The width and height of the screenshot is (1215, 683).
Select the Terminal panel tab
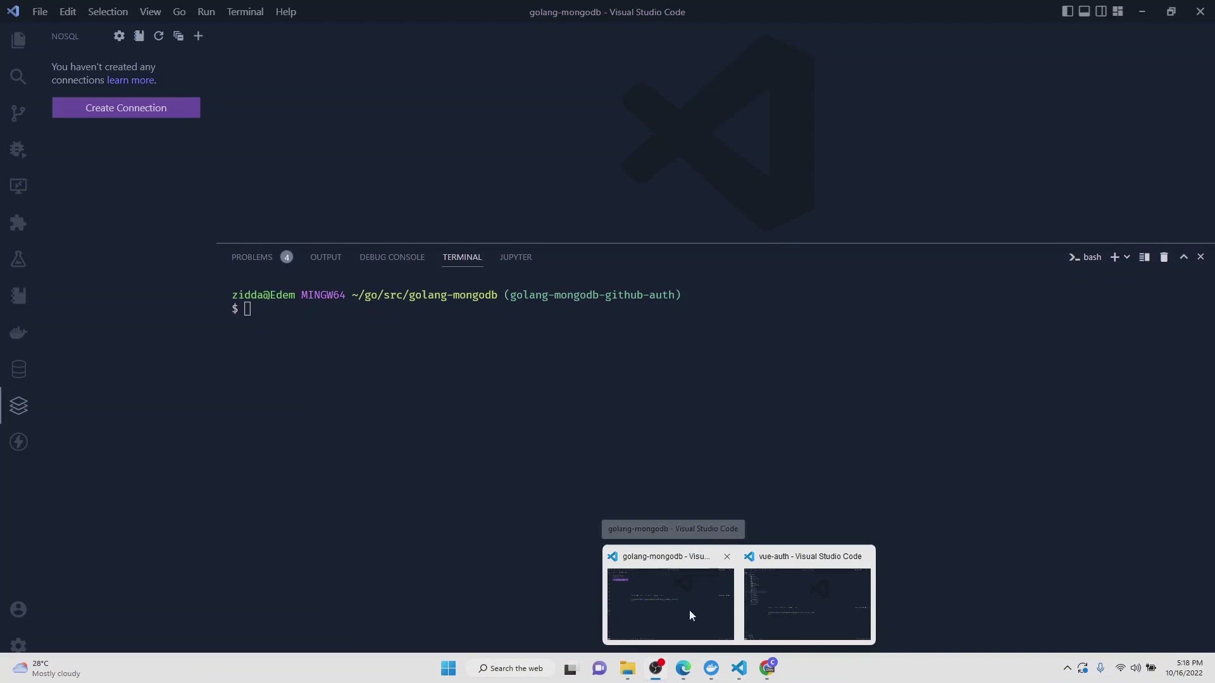(462, 257)
